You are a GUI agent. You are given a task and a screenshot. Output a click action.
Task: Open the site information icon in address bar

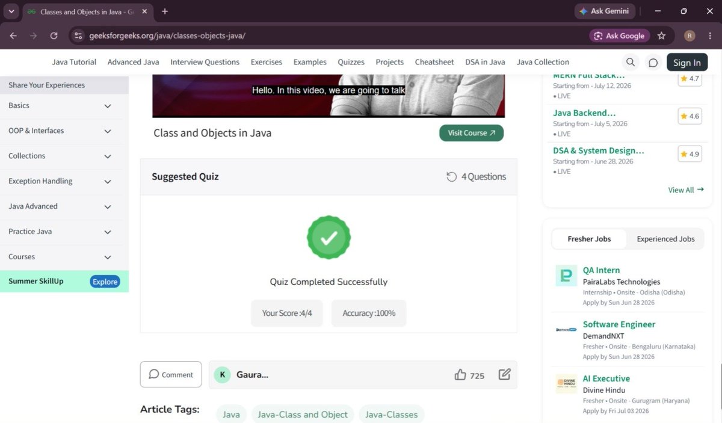pyautogui.click(x=78, y=36)
